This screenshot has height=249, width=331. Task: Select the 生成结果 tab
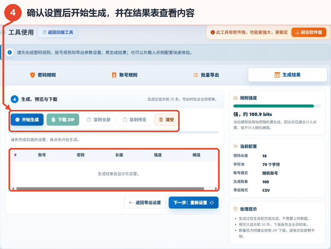(287, 75)
